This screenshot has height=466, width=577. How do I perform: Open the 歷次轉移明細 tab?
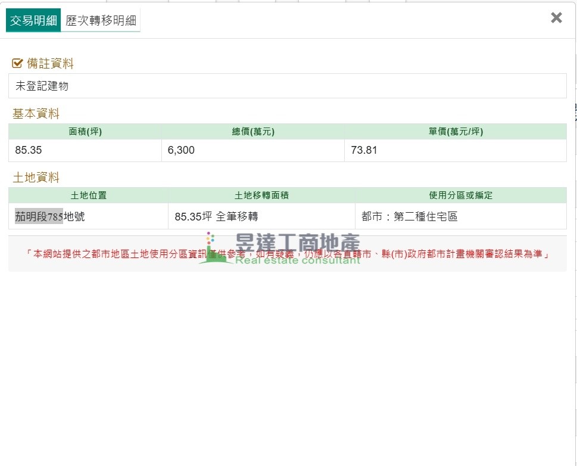coord(101,20)
